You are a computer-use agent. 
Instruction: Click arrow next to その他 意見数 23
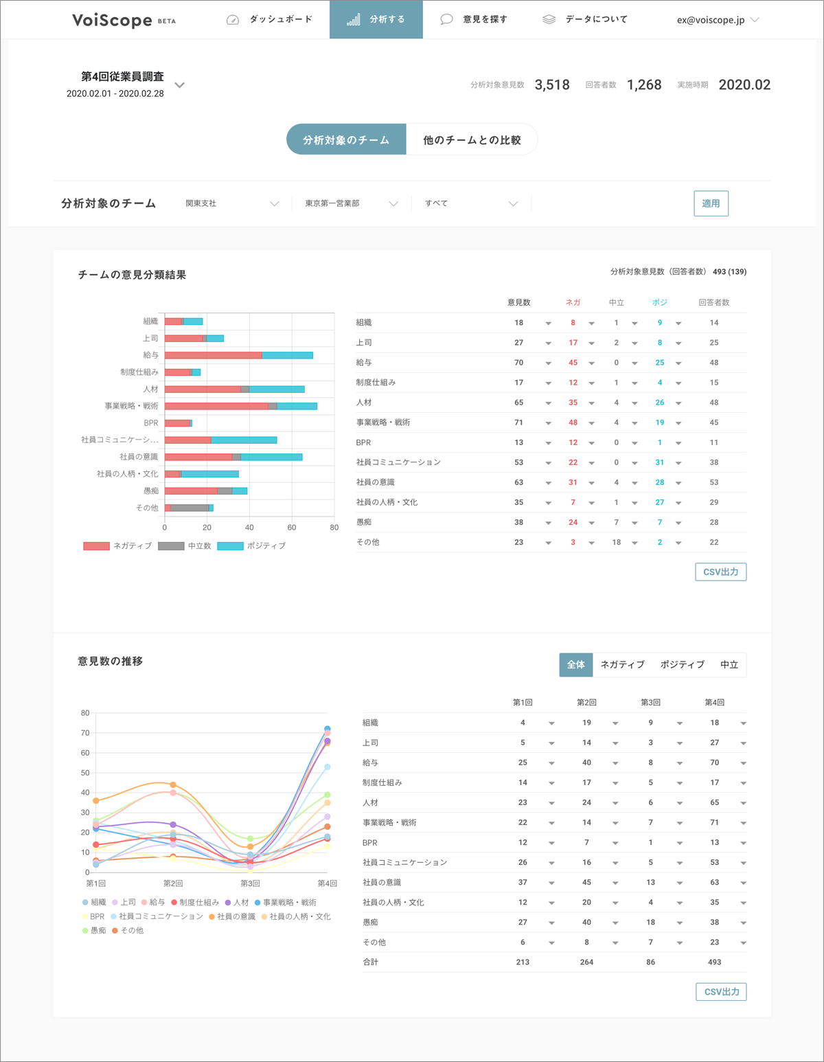coord(548,543)
